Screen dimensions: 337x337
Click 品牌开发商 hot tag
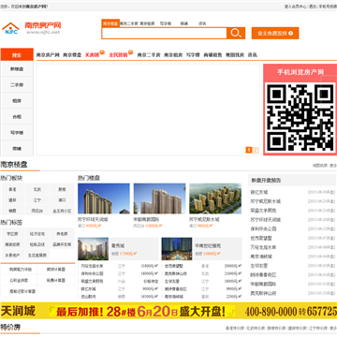click(x=62, y=244)
